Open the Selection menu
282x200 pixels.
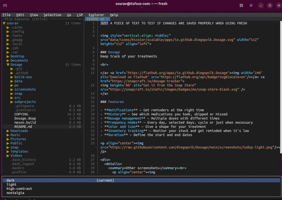tap(52, 15)
